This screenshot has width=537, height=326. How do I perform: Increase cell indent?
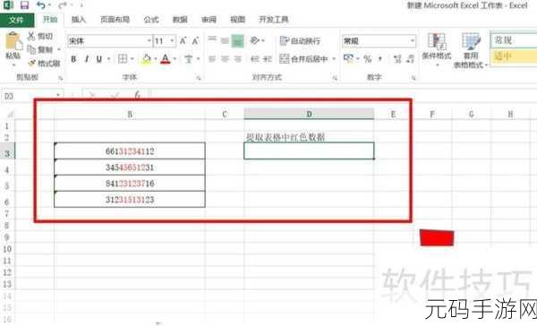(x=268, y=59)
